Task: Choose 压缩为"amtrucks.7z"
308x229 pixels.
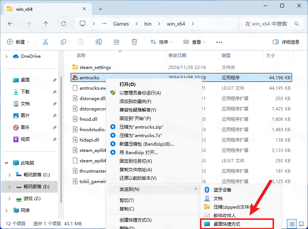Action: pos(154,135)
